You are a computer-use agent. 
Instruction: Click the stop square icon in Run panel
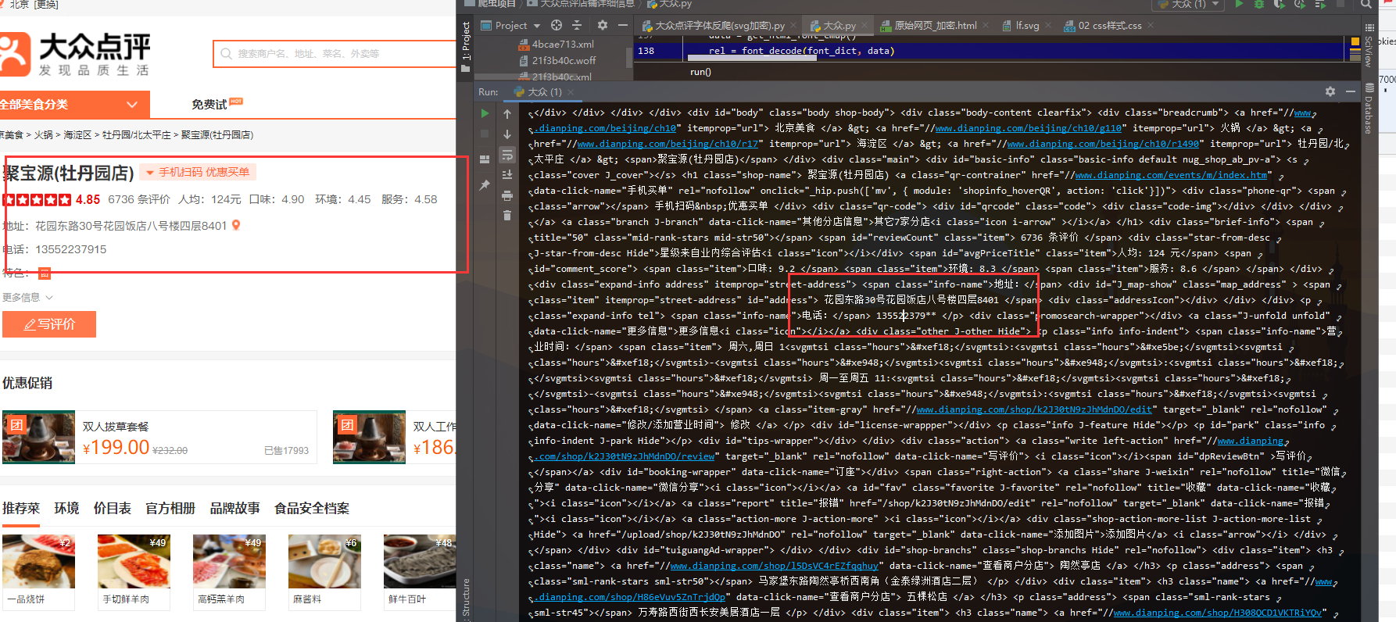click(485, 134)
